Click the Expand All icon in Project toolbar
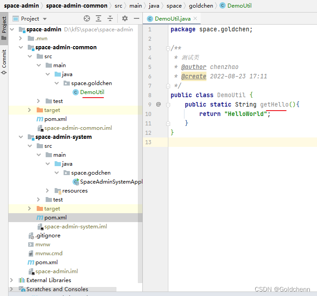 coord(99,19)
